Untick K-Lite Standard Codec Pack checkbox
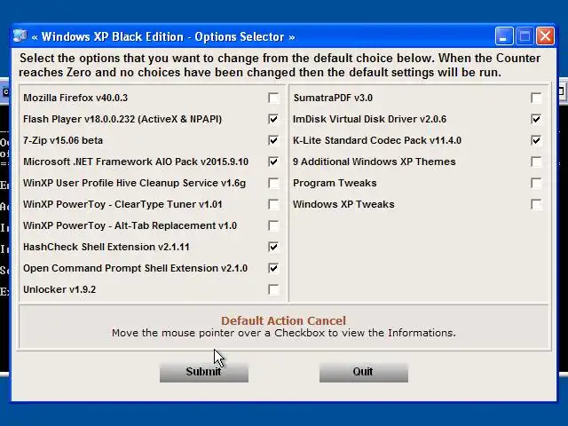This screenshot has width=568, height=426. [536, 140]
